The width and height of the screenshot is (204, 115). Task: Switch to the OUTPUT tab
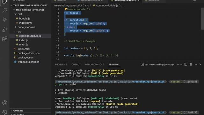click(x=76, y=65)
